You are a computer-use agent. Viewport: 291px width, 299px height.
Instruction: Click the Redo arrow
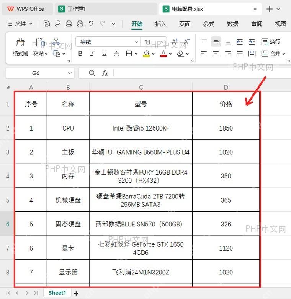coord(102,24)
